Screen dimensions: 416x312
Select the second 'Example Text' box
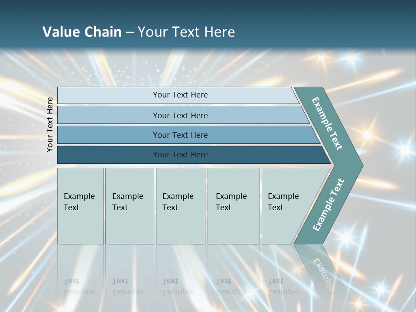(129, 206)
